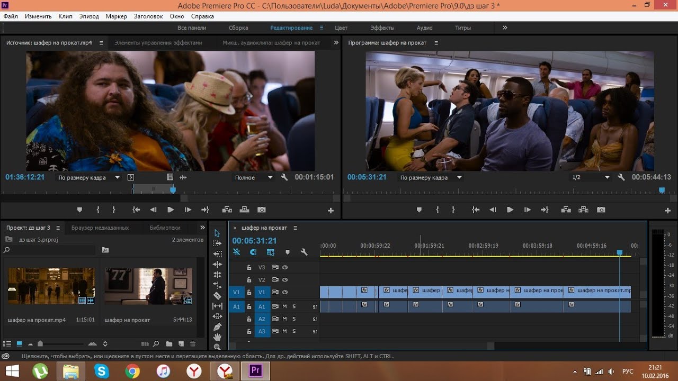Open the Эпизод menu

click(89, 16)
